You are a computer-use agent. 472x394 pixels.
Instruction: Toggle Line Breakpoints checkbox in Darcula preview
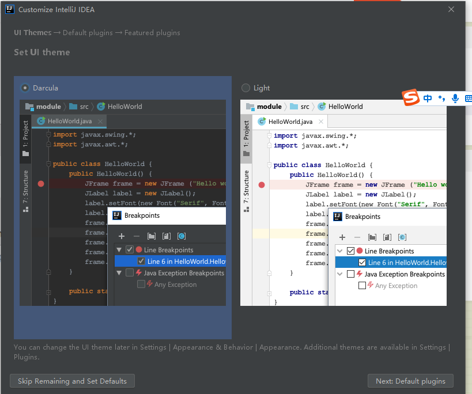(130, 249)
